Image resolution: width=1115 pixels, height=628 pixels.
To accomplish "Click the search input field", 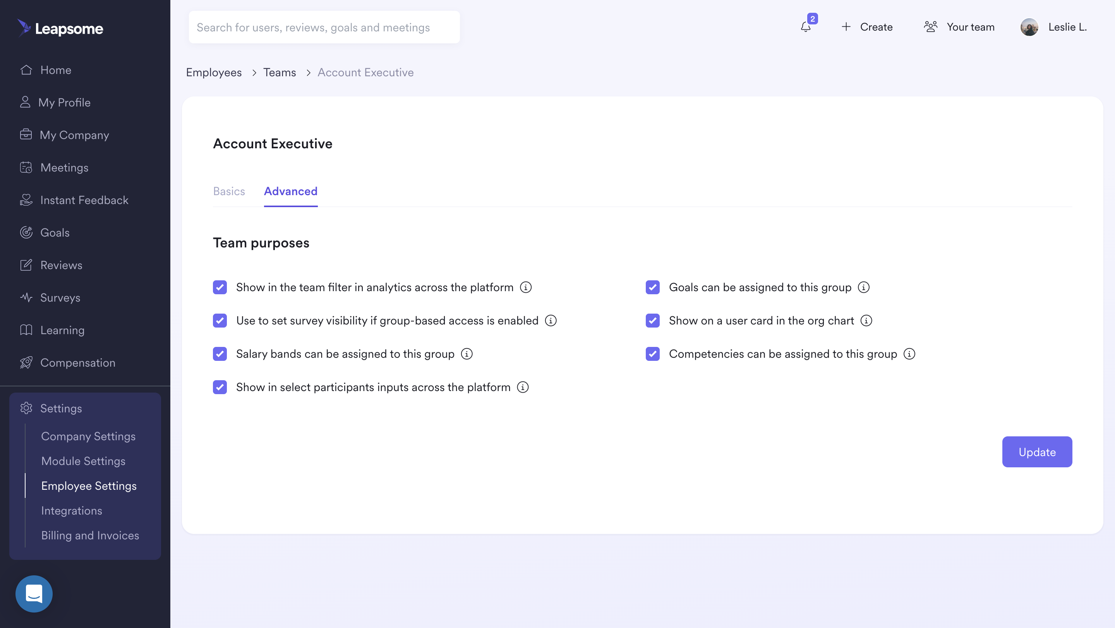I will [324, 27].
